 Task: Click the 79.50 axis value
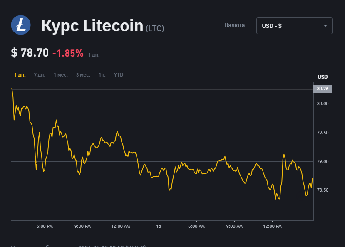[323, 133]
